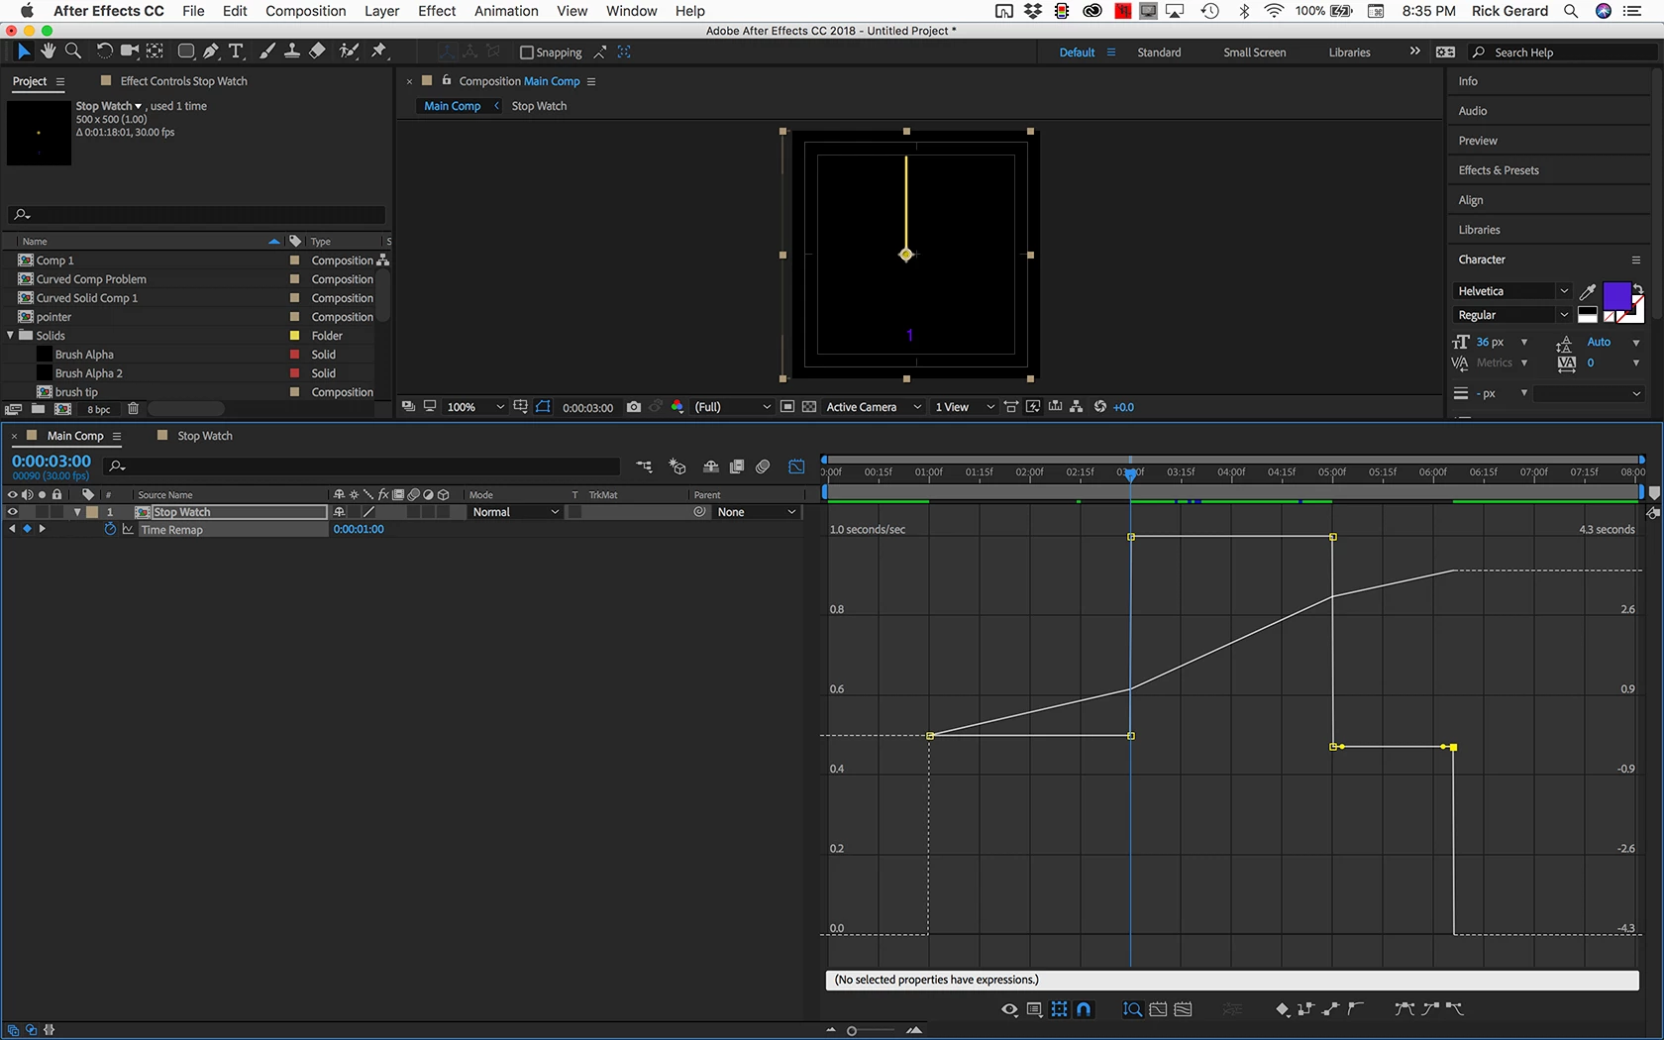
Task: Select the Clone Stamp tool
Action: tap(292, 52)
